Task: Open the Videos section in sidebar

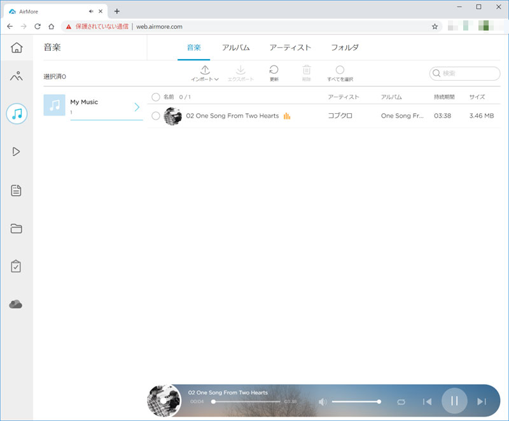Action: pyautogui.click(x=17, y=151)
